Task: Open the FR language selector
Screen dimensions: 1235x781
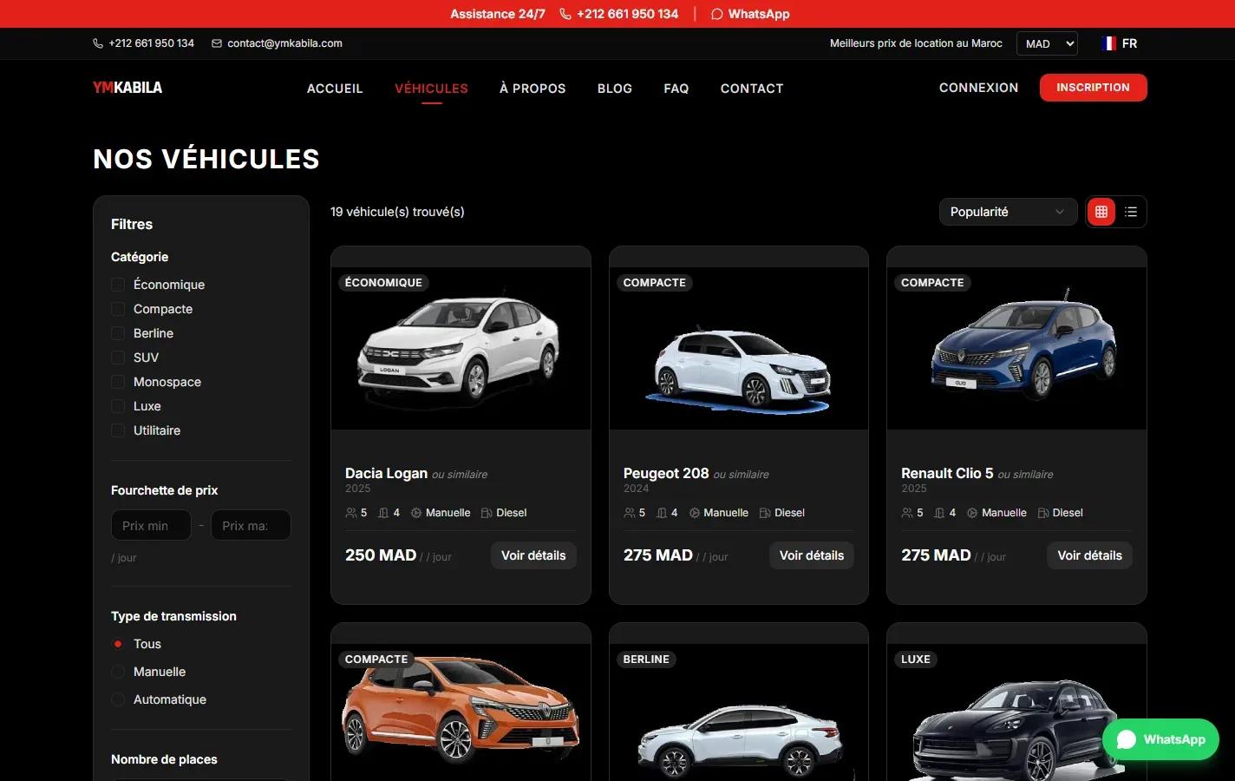Action: tap(1120, 43)
